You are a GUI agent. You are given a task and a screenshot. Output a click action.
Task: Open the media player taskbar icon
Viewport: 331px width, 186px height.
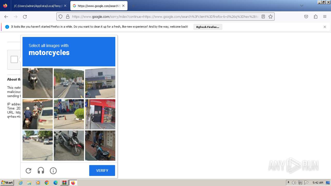(38, 183)
